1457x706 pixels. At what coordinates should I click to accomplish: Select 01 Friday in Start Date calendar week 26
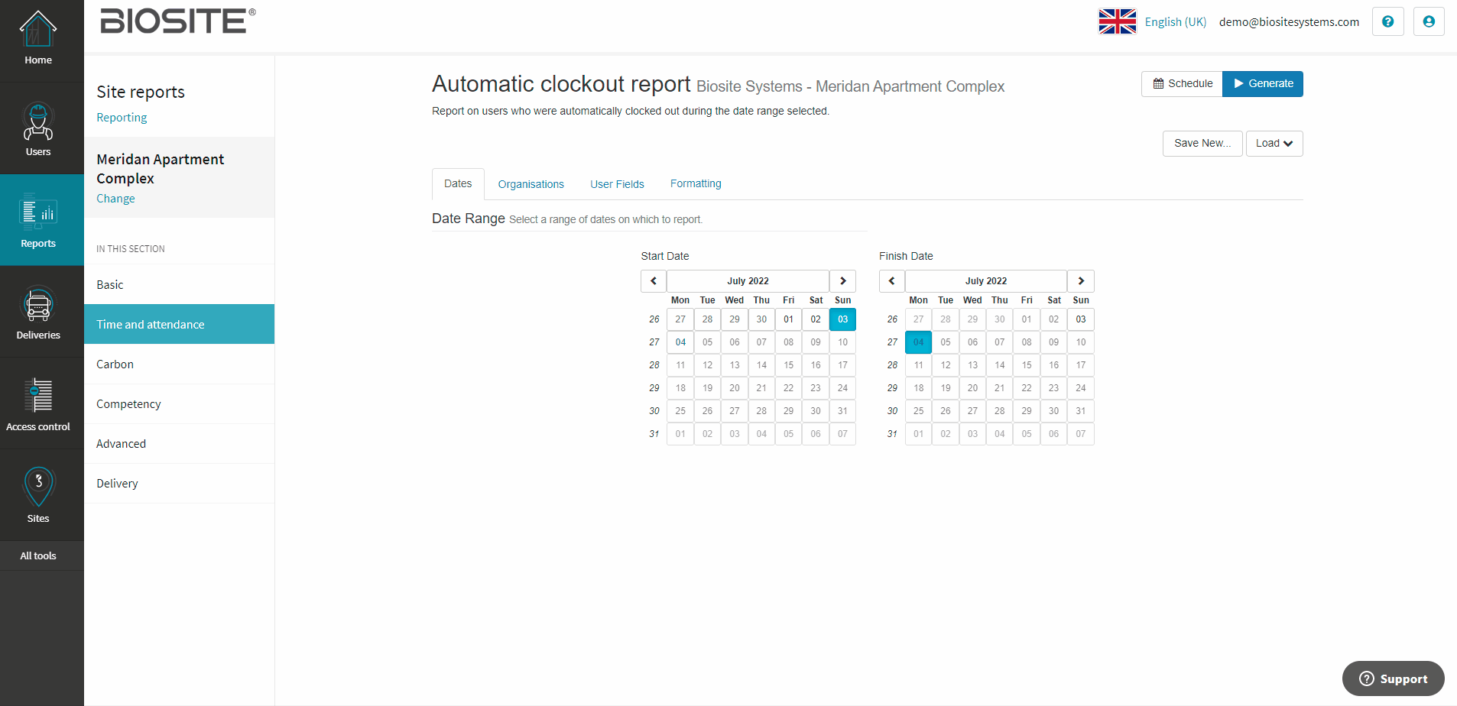click(788, 319)
